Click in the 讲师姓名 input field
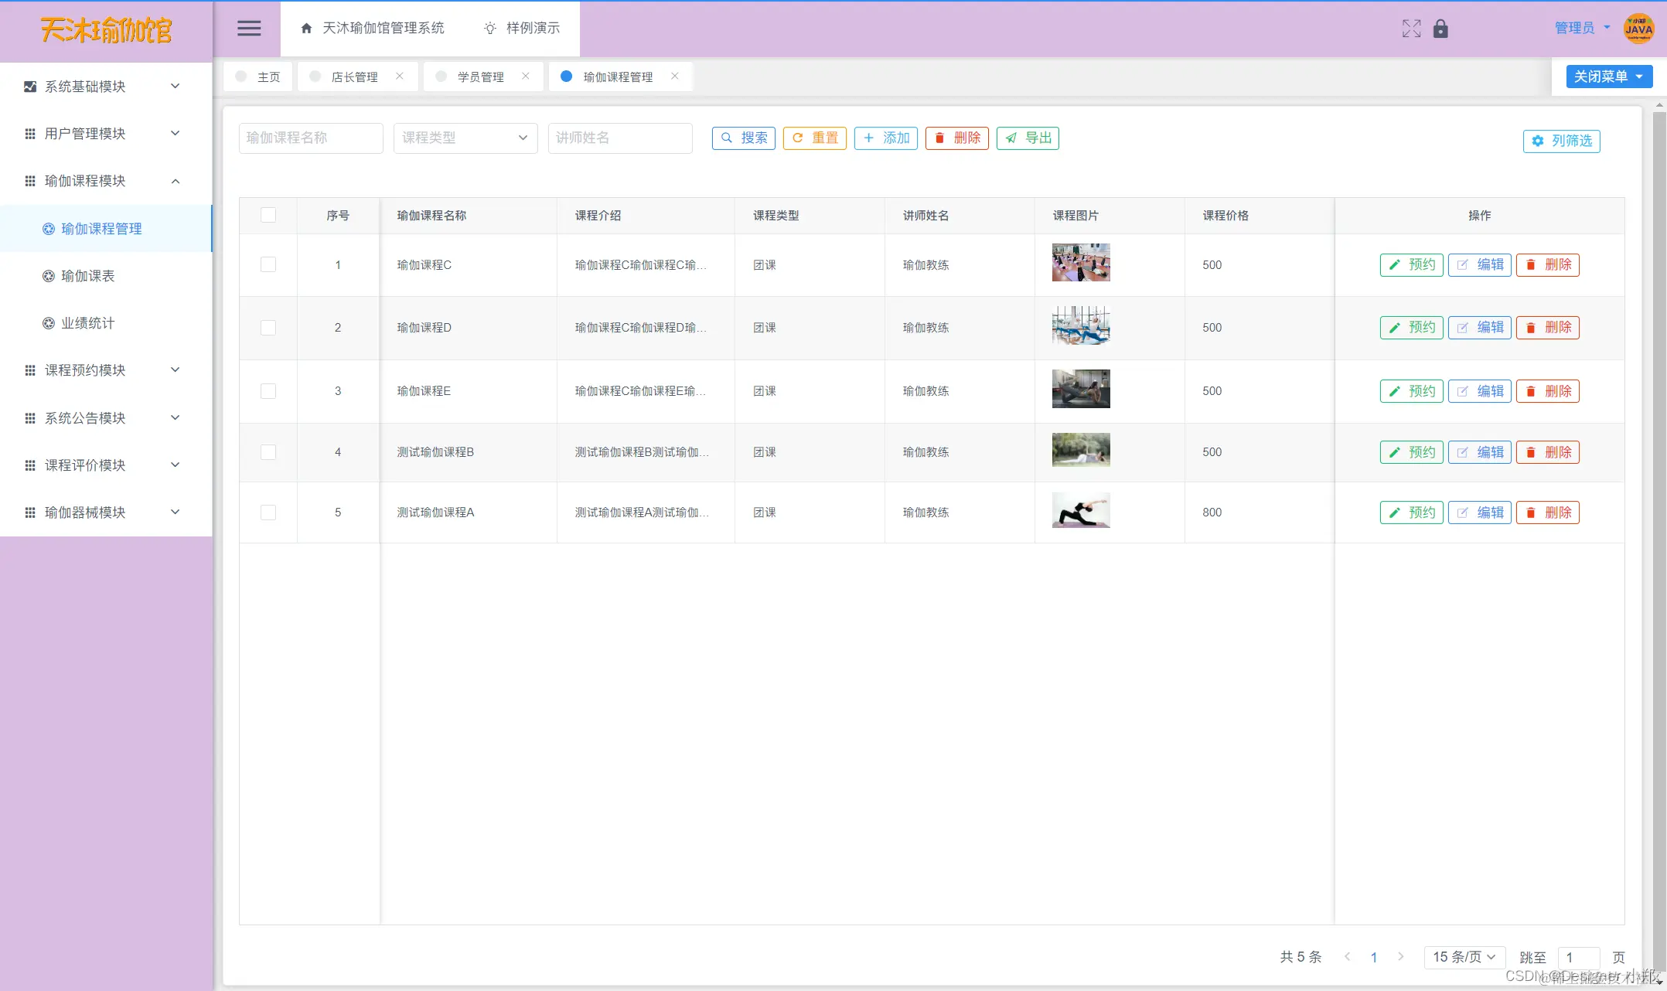 [619, 138]
